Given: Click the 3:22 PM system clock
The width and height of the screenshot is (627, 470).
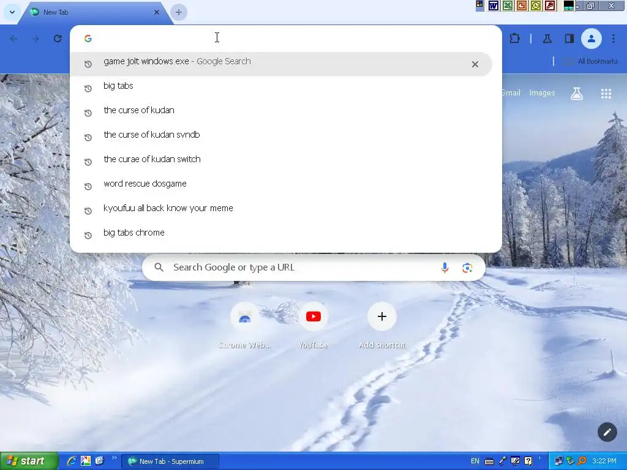Looking at the screenshot, I should (x=604, y=461).
